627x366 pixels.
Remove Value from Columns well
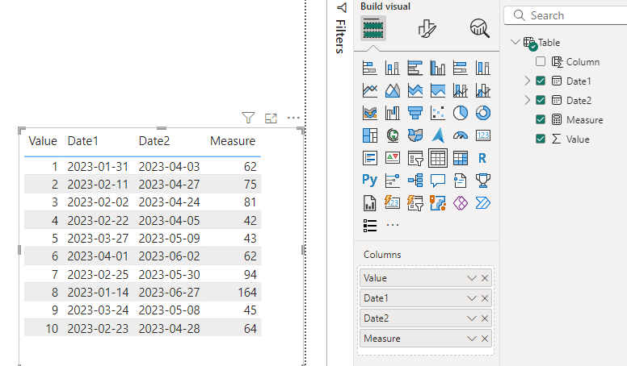[485, 278]
